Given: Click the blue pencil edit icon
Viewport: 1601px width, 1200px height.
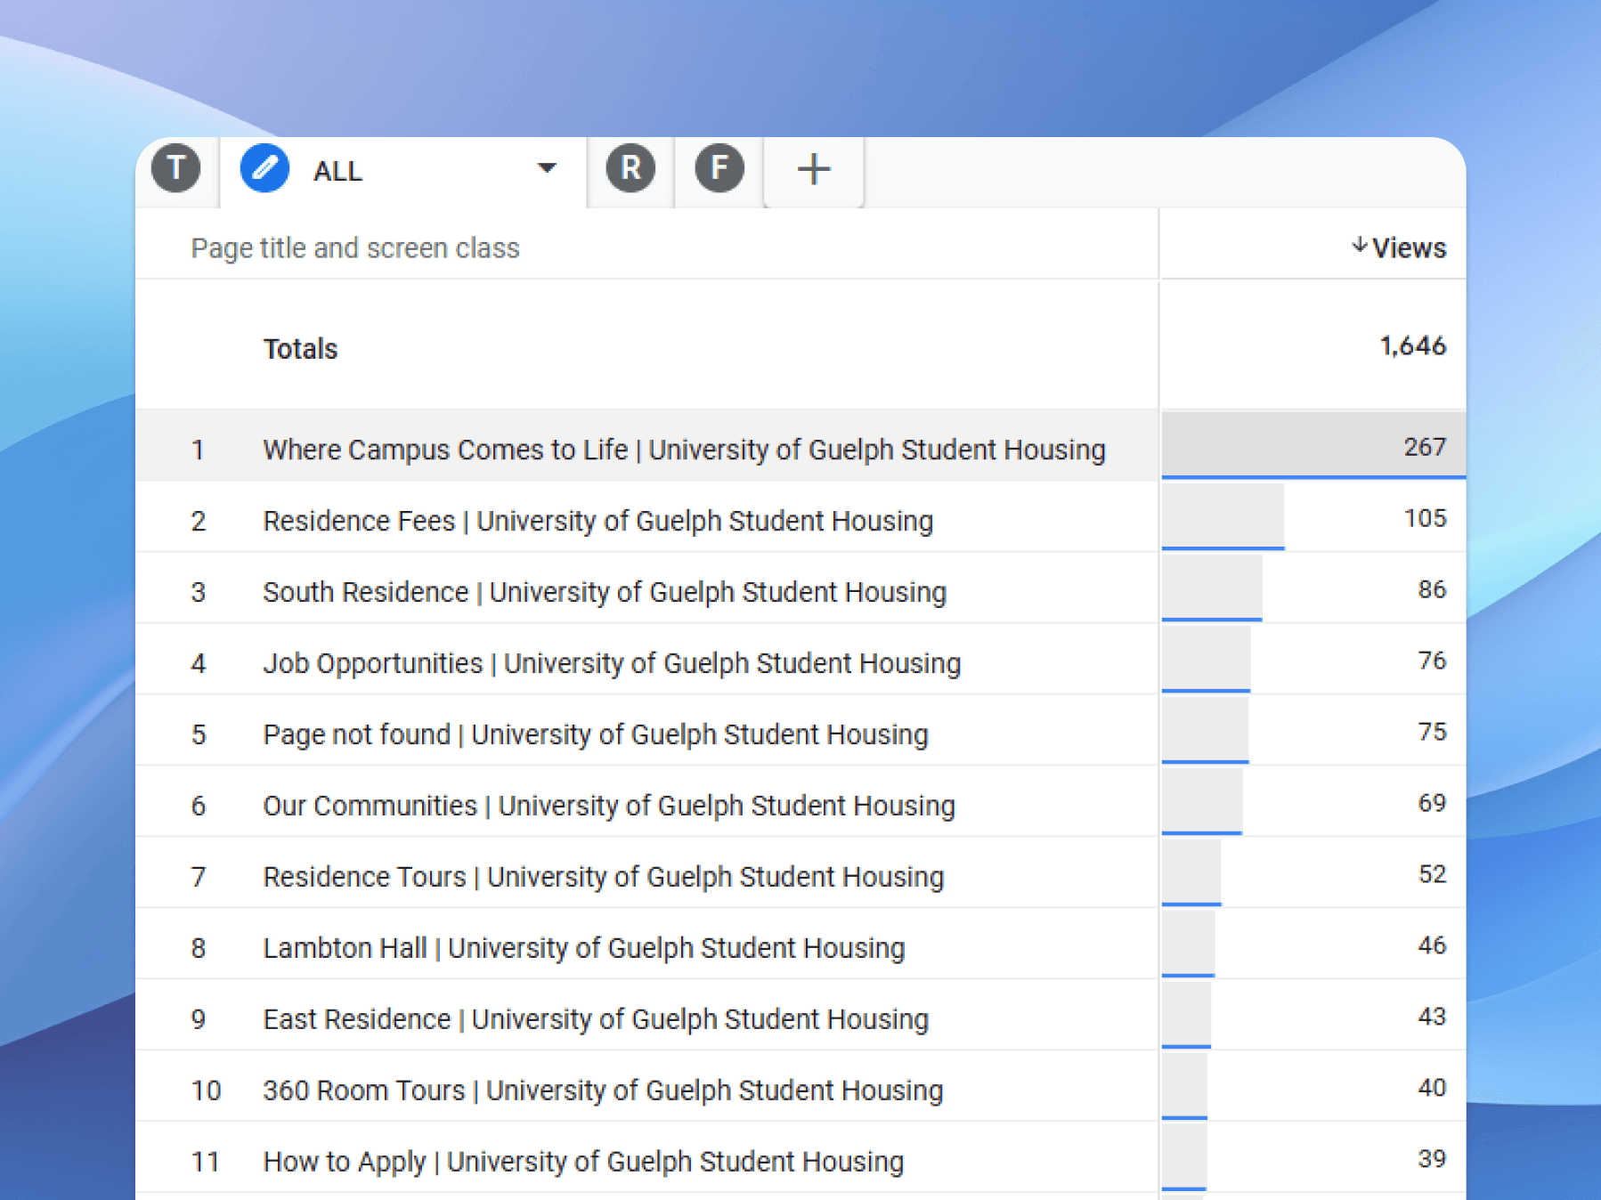Looking at the screenshot, I should click(264, 168).
